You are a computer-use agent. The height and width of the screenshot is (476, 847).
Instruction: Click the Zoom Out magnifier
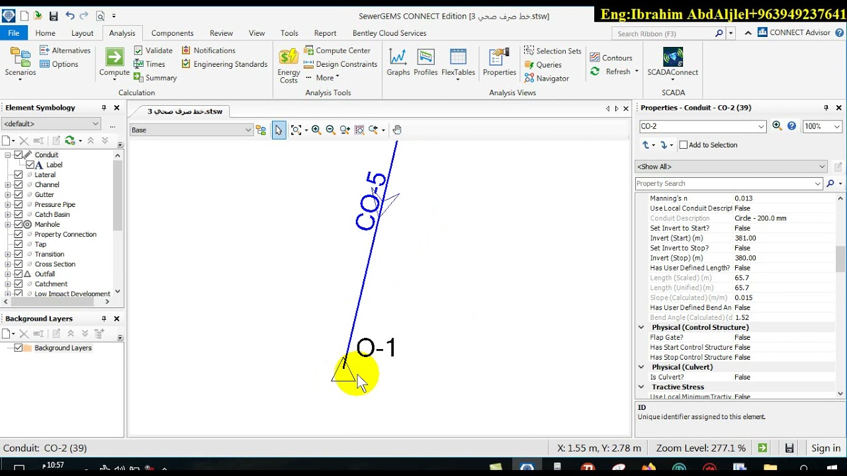point(331,130)
